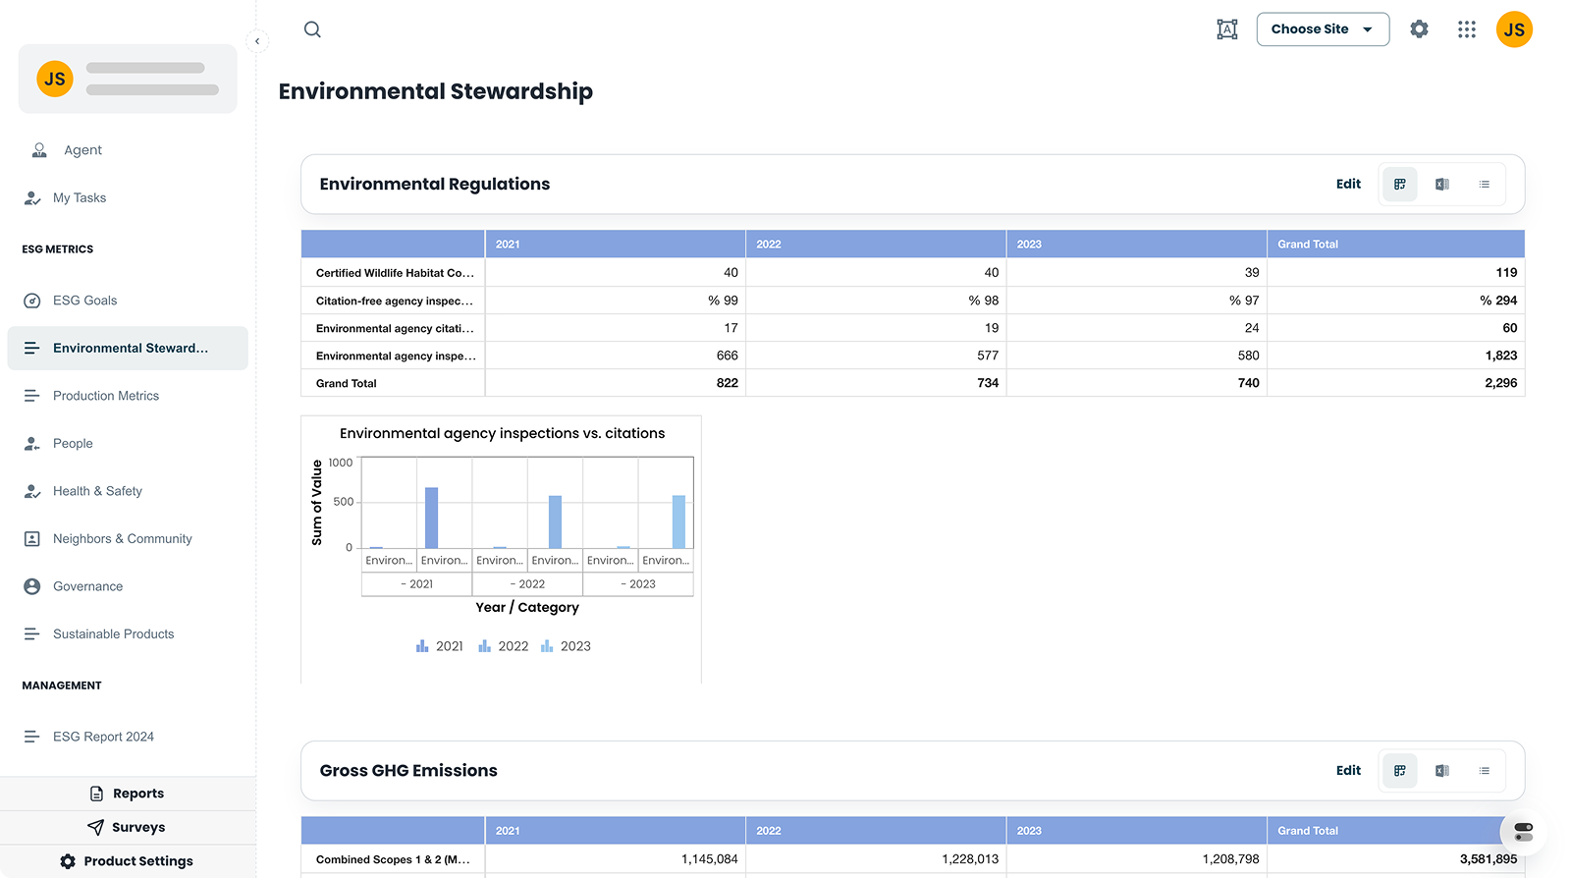Open the JS user avatar menu top right

coord(1514,29)
